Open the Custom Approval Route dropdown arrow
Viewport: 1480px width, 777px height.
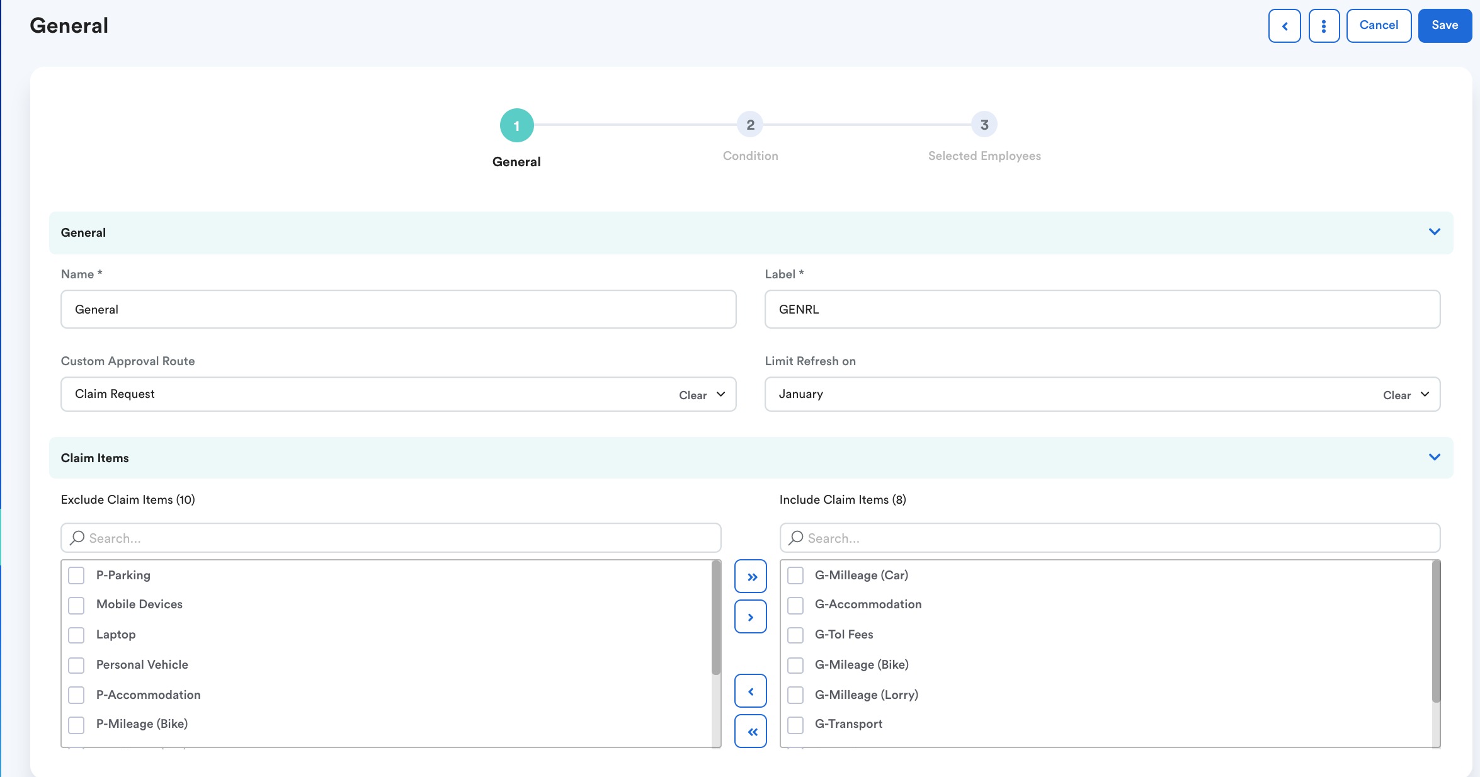[721, 394]
